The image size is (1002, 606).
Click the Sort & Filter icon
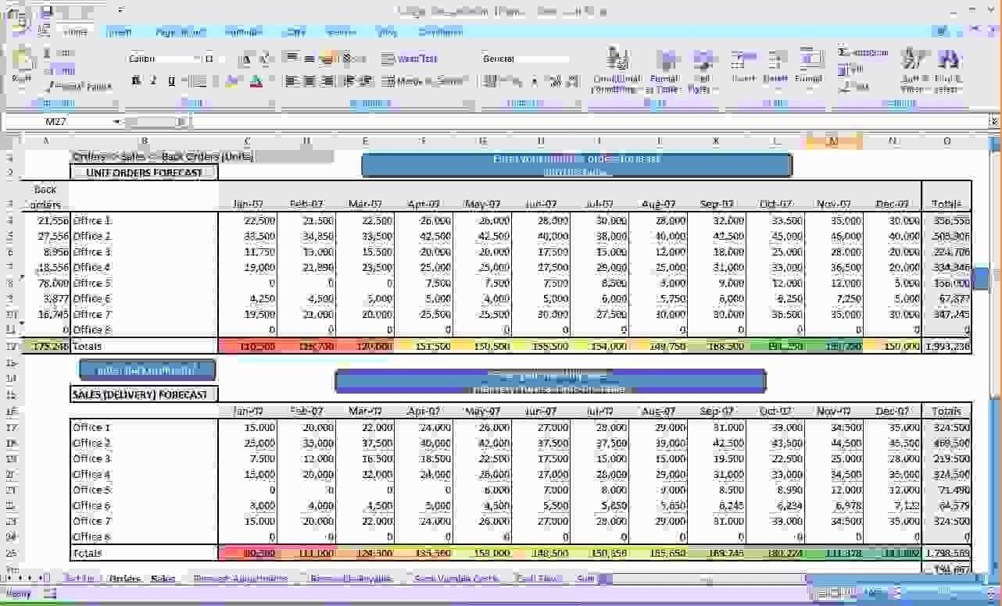(x=911, y=69)
